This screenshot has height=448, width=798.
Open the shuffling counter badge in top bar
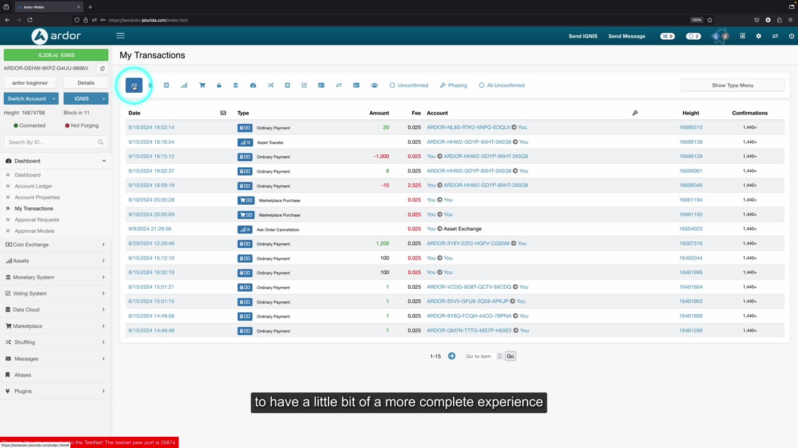tap(667, 36)
